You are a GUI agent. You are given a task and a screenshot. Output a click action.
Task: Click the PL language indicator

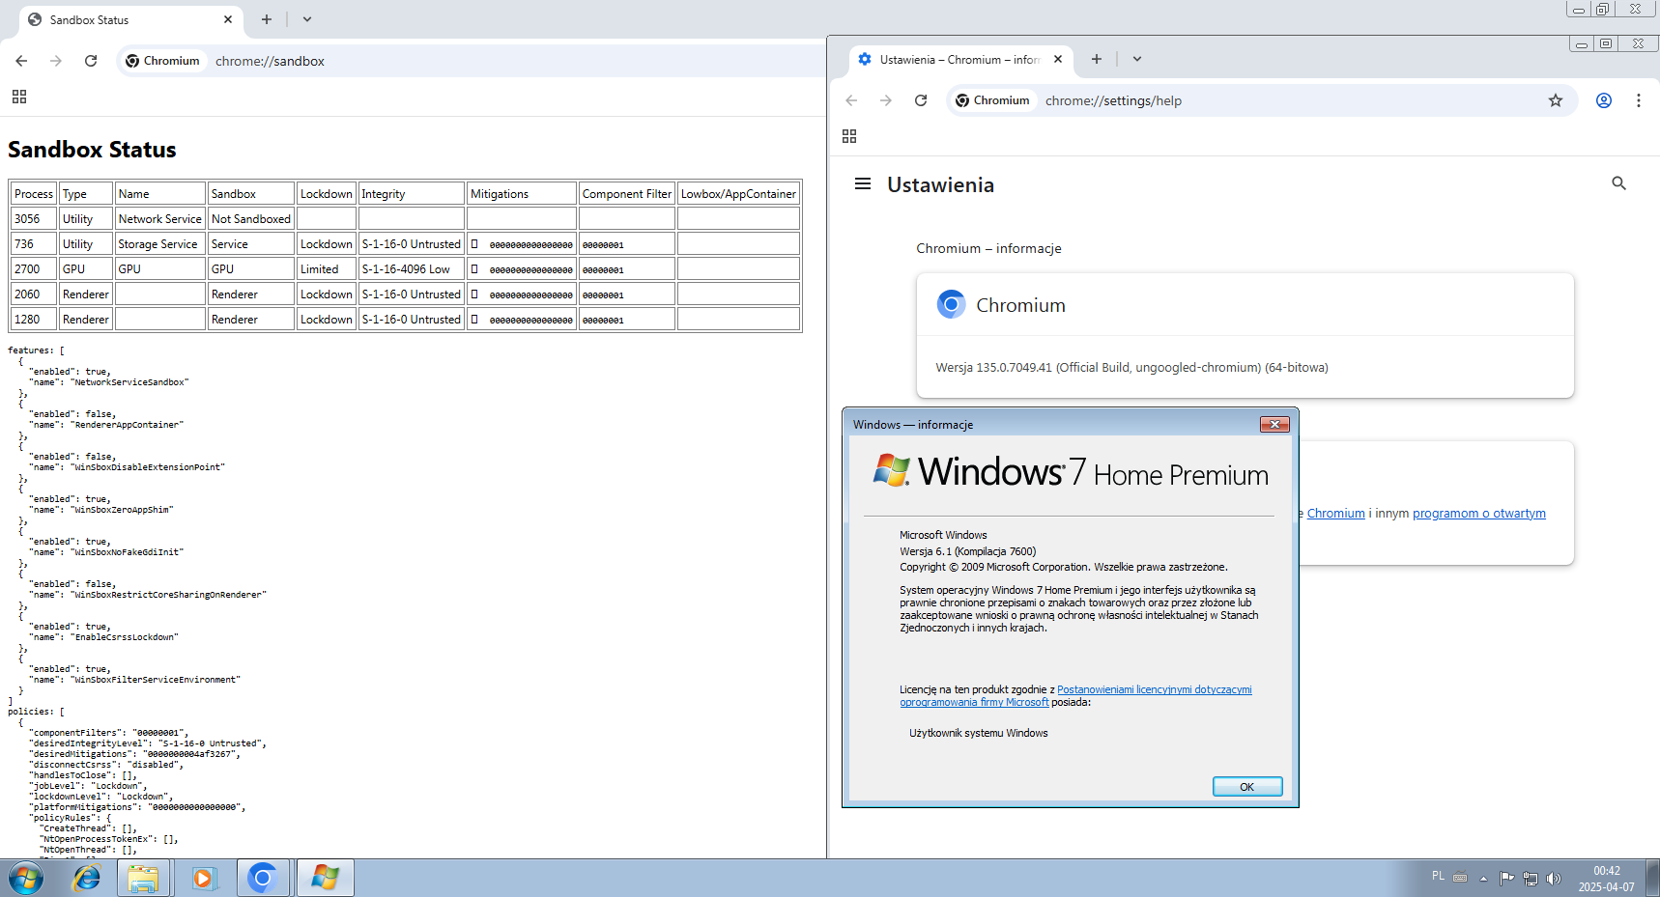click(x=1438, y=876)
